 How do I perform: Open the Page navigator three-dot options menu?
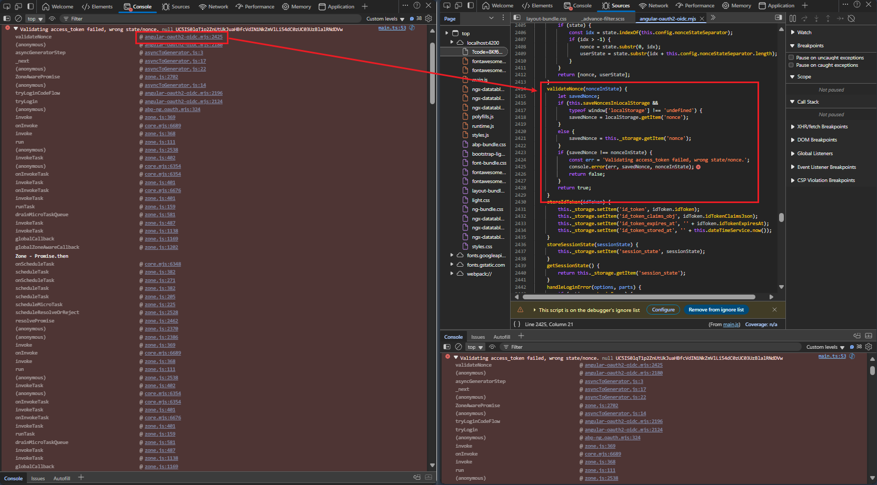pyautogui.click(x=503, y=18)
